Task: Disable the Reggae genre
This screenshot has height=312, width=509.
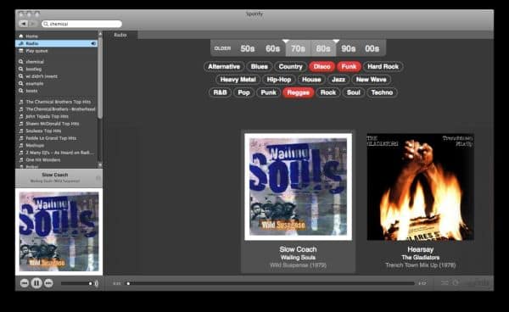Action: 299,92
